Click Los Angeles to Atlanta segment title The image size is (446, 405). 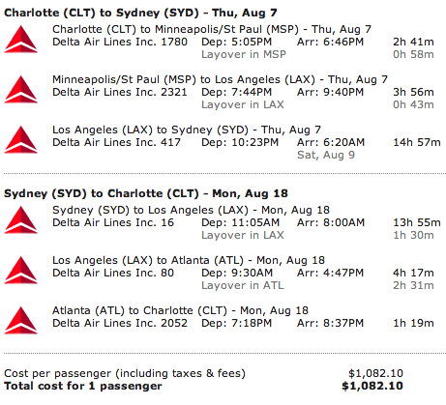coord(189,260)
